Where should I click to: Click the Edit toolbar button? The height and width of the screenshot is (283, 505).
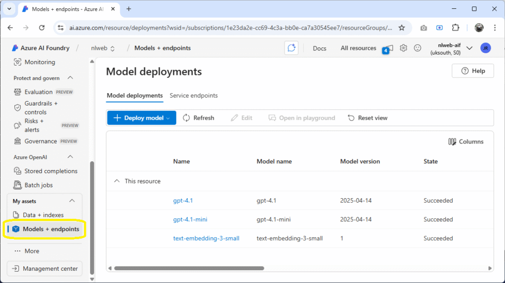pyautogui.click(x=242, y=118)
